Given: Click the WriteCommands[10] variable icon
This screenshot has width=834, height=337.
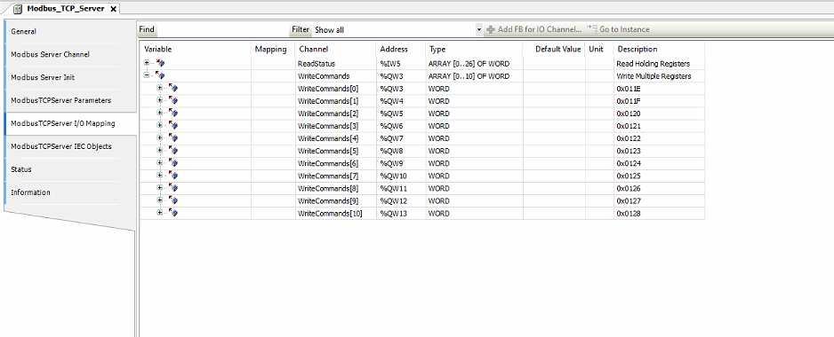Looking at the screenshot, I should [172, 213].
